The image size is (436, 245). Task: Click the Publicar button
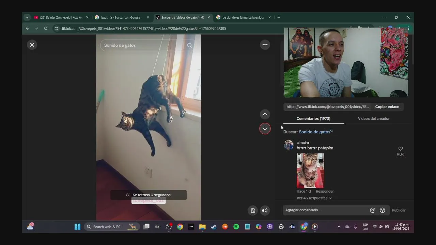click(399, 210)
